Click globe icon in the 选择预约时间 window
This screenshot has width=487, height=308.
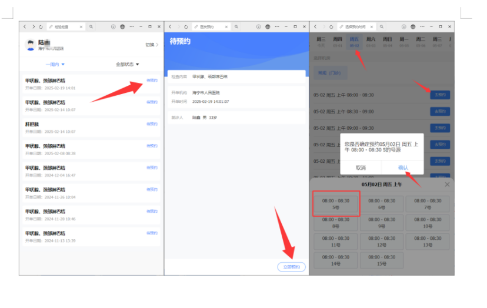click(413, 26)
